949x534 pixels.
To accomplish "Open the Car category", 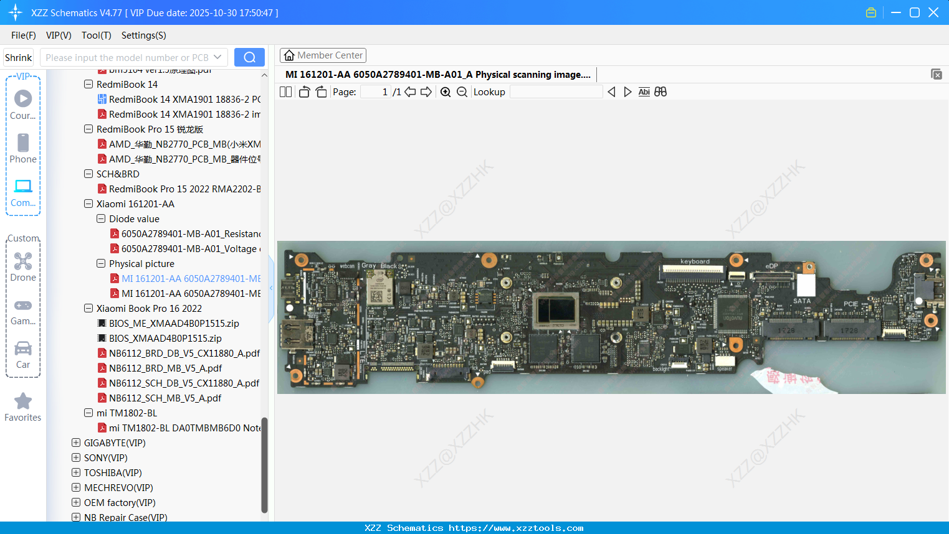I will point(23,355).
